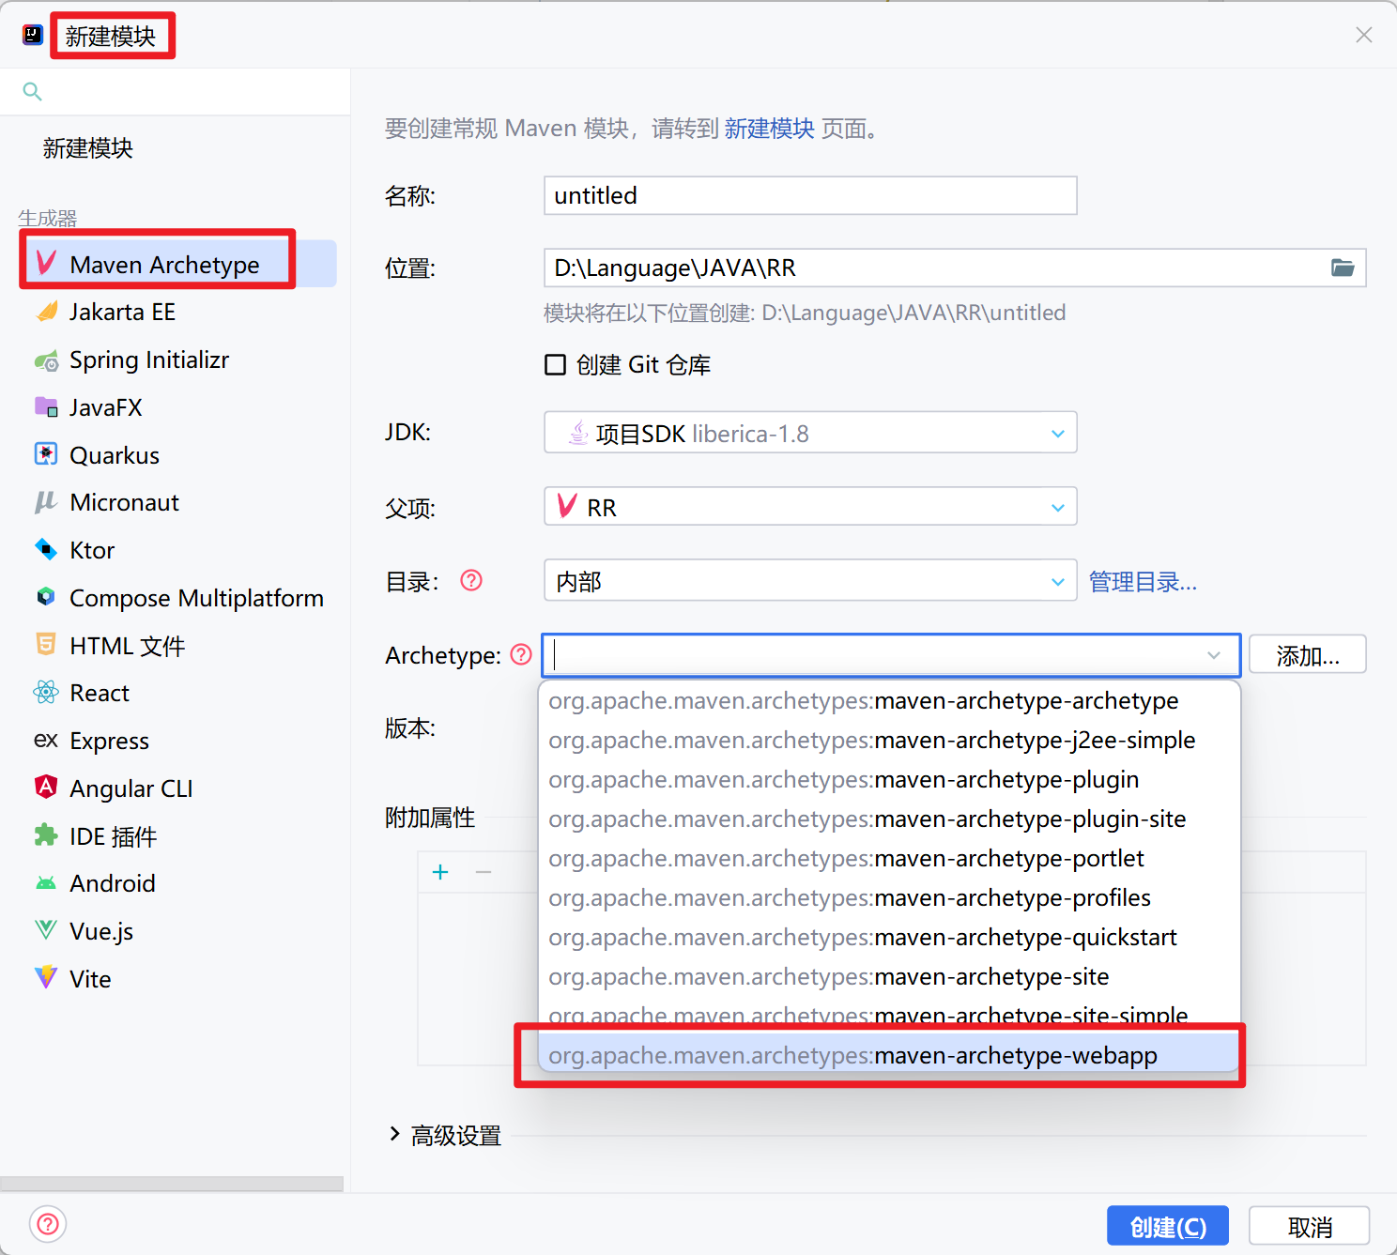Click the horizontal scrollbar under generator list
The width and height of the screenshot is (1397, 1255).
172,1184
